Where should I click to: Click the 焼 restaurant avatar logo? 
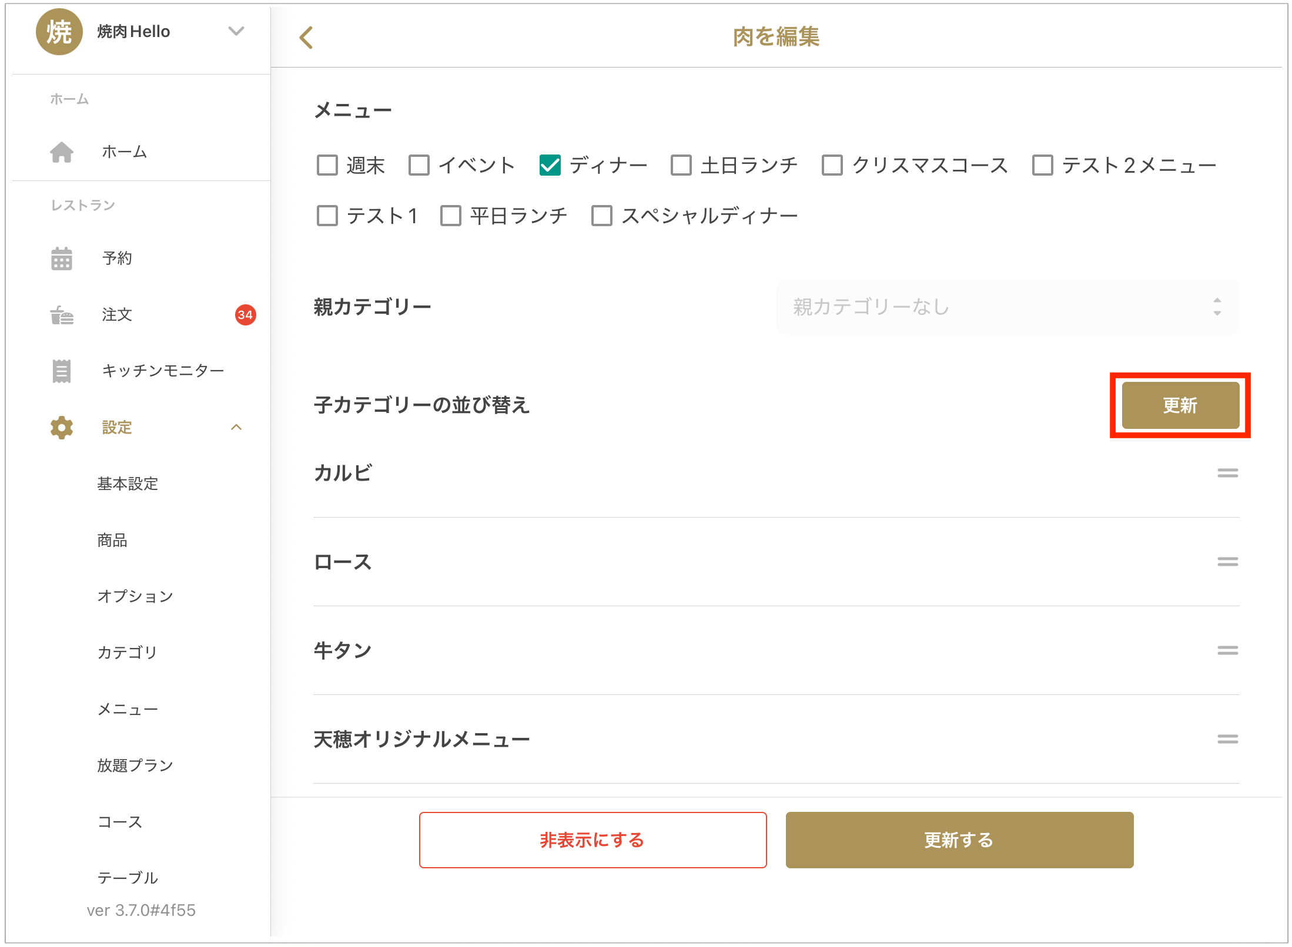point(59,32)
